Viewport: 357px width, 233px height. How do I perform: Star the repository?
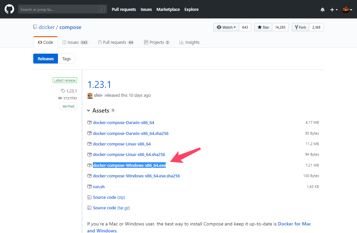click(263, 27)
